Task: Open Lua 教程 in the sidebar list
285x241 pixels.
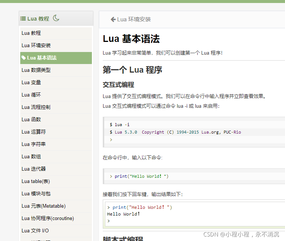Action: tap(56, 33)
